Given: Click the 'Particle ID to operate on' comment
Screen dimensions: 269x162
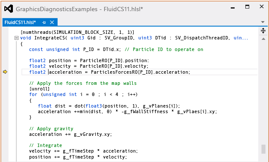Looking at the screenshot, I should [x=164, y=49].
